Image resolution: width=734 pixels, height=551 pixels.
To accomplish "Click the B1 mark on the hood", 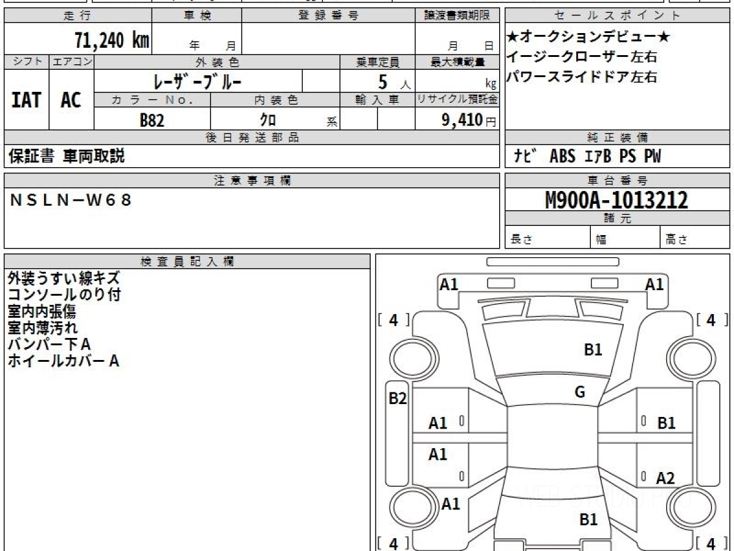I will [x=593, y=350].
